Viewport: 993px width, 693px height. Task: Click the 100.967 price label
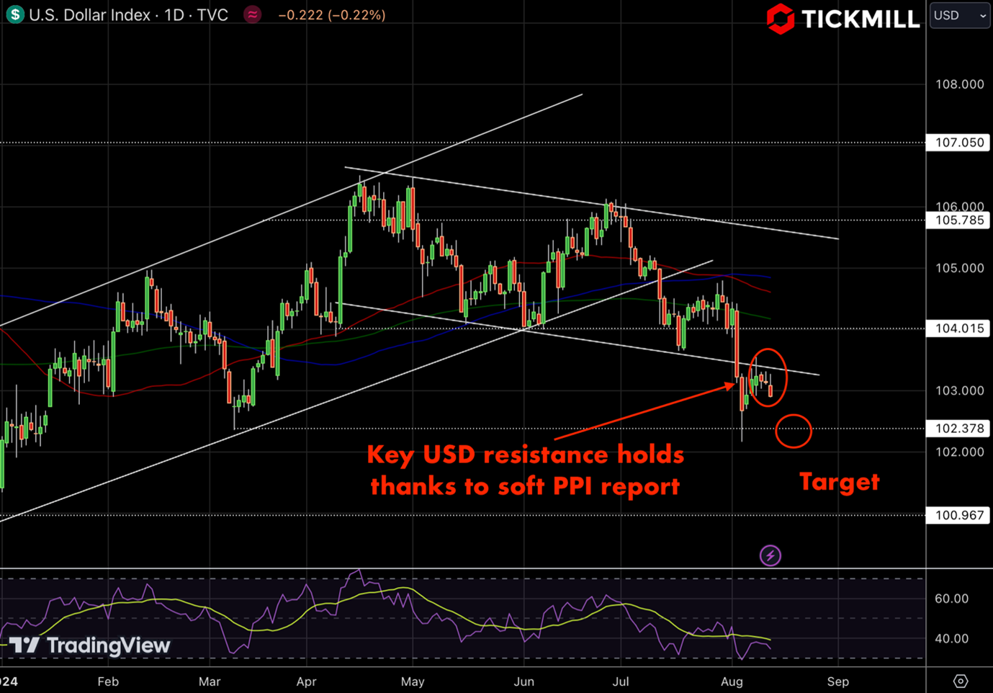click(x=959, y=515)
